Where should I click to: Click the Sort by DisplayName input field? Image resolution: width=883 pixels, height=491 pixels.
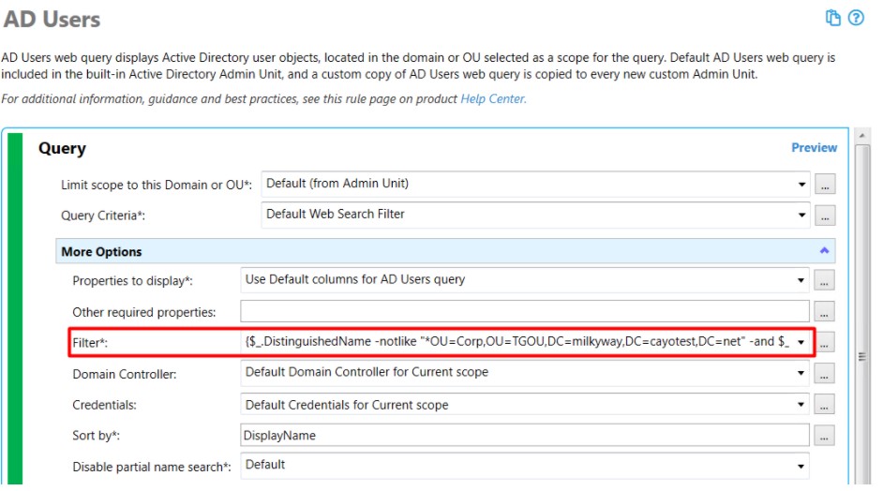(x=525, y=436)
